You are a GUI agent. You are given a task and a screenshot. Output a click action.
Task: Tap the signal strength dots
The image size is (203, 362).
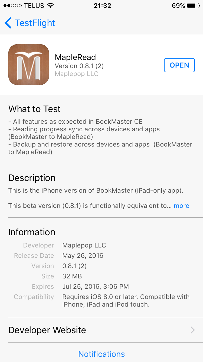tap(13, 6)
